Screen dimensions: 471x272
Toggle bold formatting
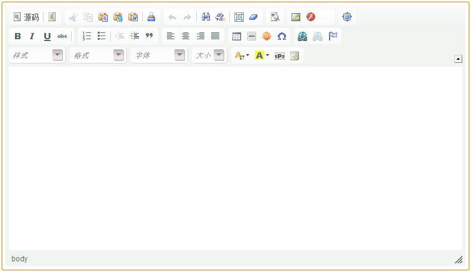17,36
